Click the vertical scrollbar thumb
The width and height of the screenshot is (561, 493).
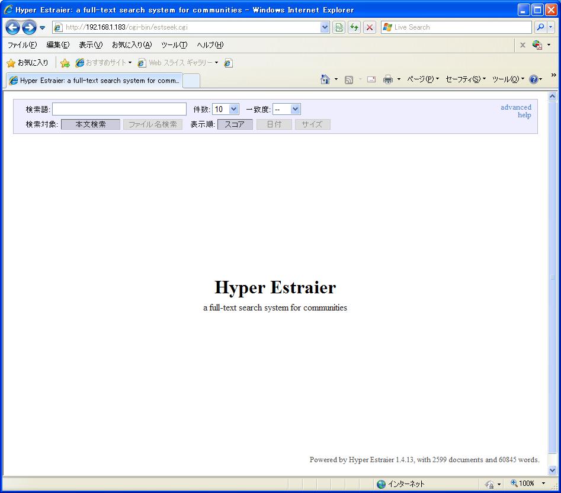(x=553, y=277)
